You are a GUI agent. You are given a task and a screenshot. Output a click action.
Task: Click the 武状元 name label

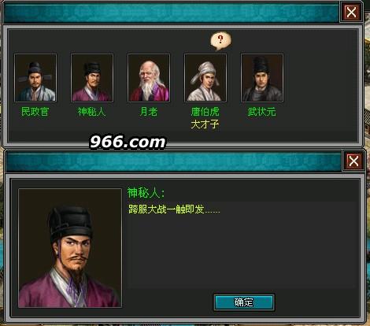[261, 112]
